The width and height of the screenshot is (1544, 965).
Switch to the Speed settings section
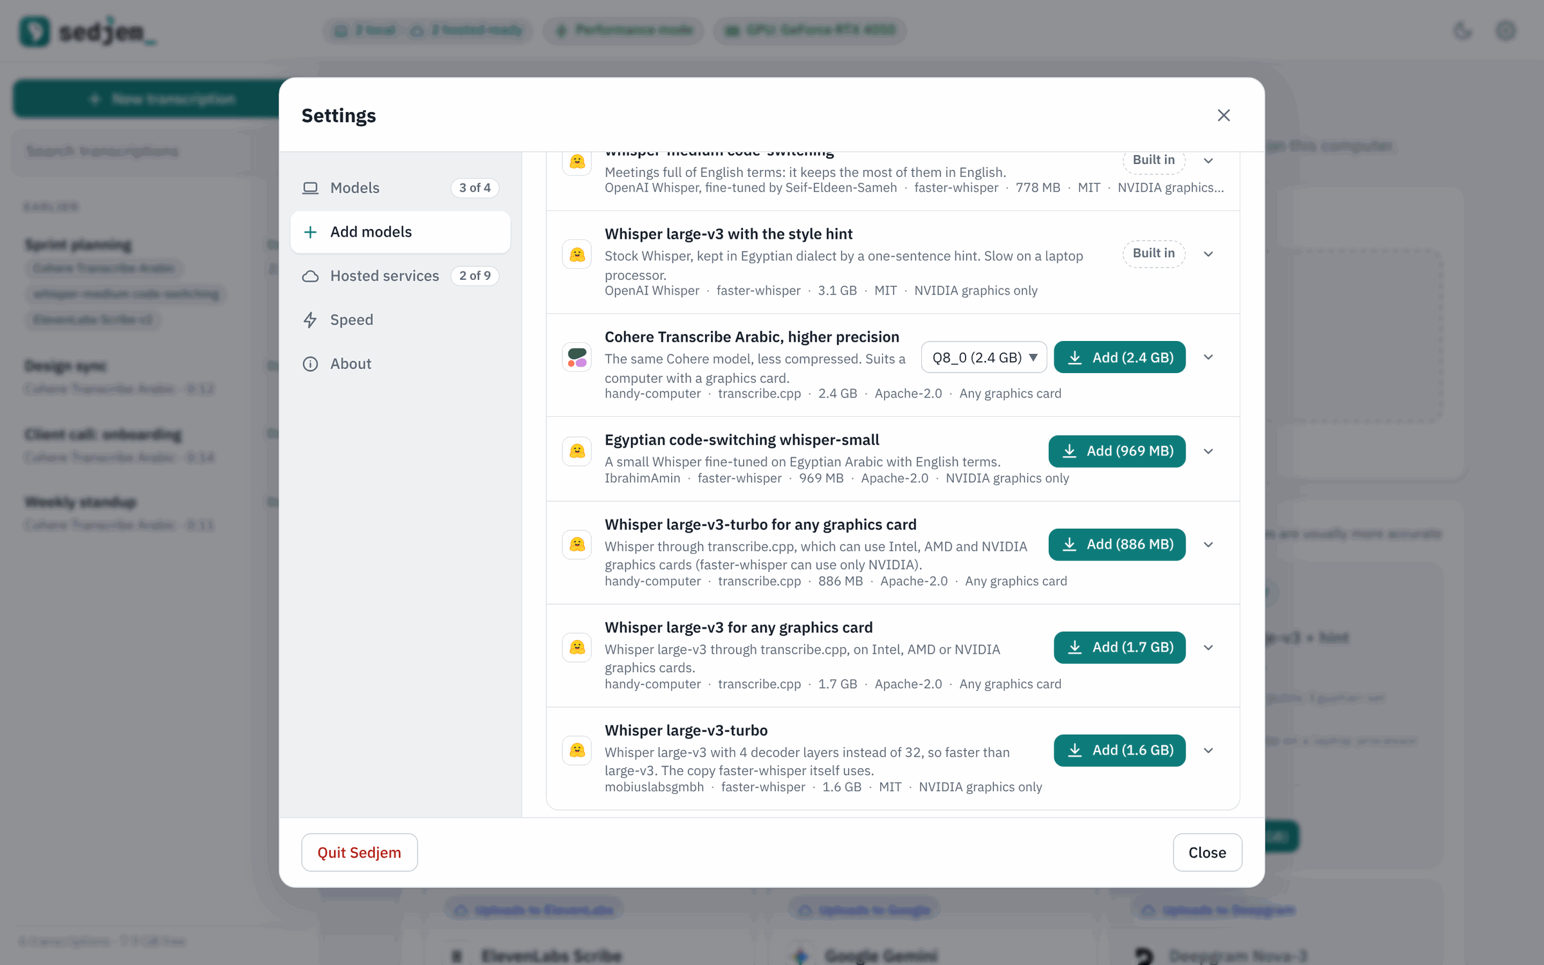point(400,320)
